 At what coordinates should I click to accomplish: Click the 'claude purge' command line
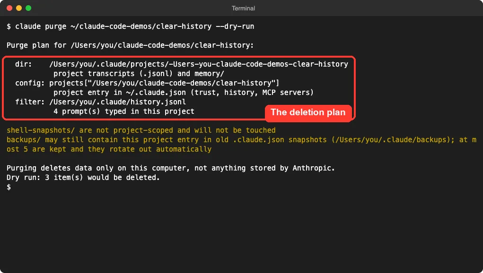pos(130,26)
